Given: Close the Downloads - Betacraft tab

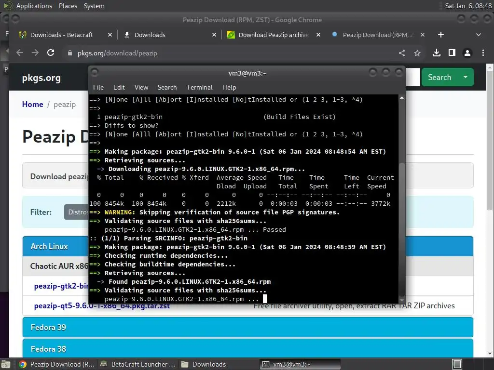Looking at the screenshot, I should [x=110, y=35].
